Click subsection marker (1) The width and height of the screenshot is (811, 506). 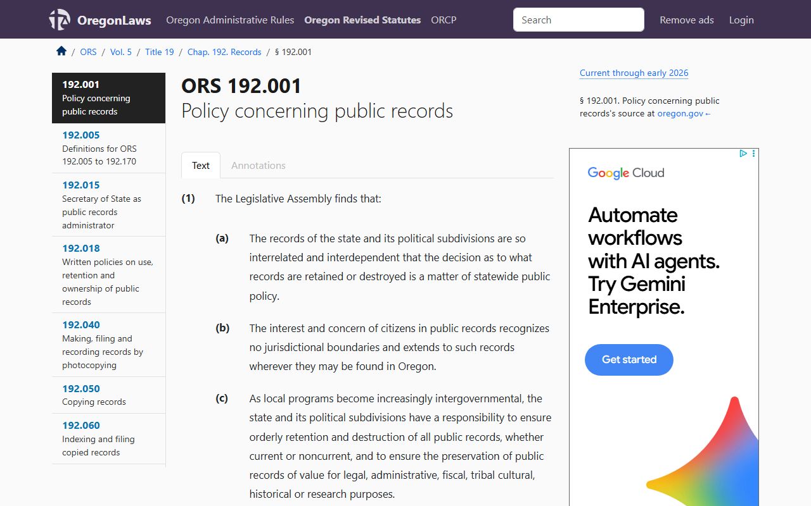coord(188,199)
